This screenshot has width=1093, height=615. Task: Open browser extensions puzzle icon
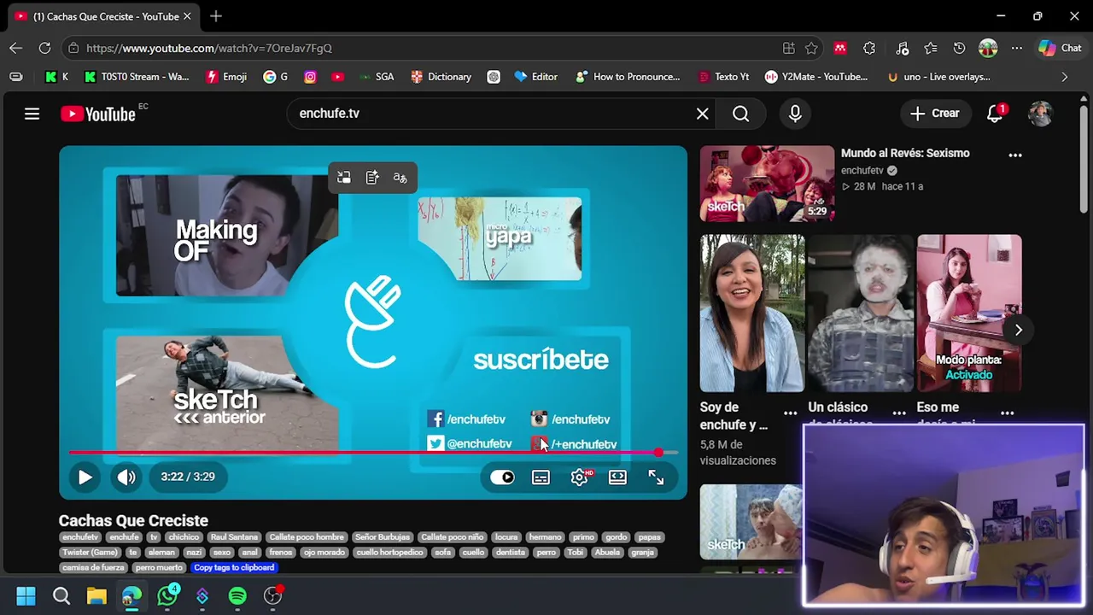coord(869,49)
